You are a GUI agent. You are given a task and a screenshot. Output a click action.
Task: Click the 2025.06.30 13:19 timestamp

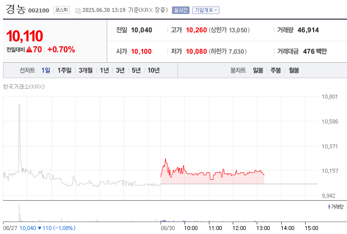click(x=104, y=10)
